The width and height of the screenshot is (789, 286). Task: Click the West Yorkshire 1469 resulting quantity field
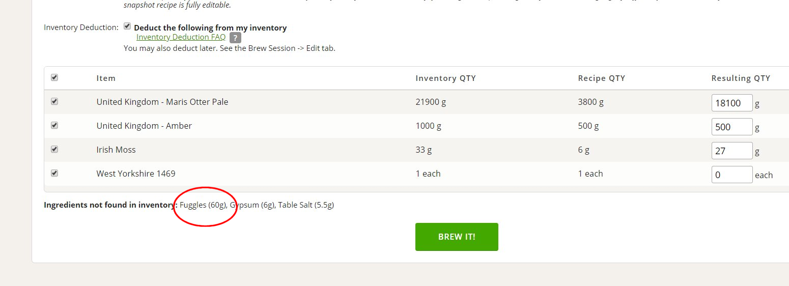point(731,175)
